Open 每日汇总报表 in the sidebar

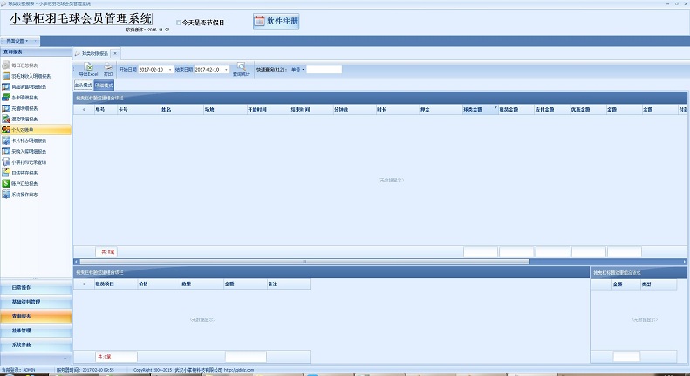(24, 65)
